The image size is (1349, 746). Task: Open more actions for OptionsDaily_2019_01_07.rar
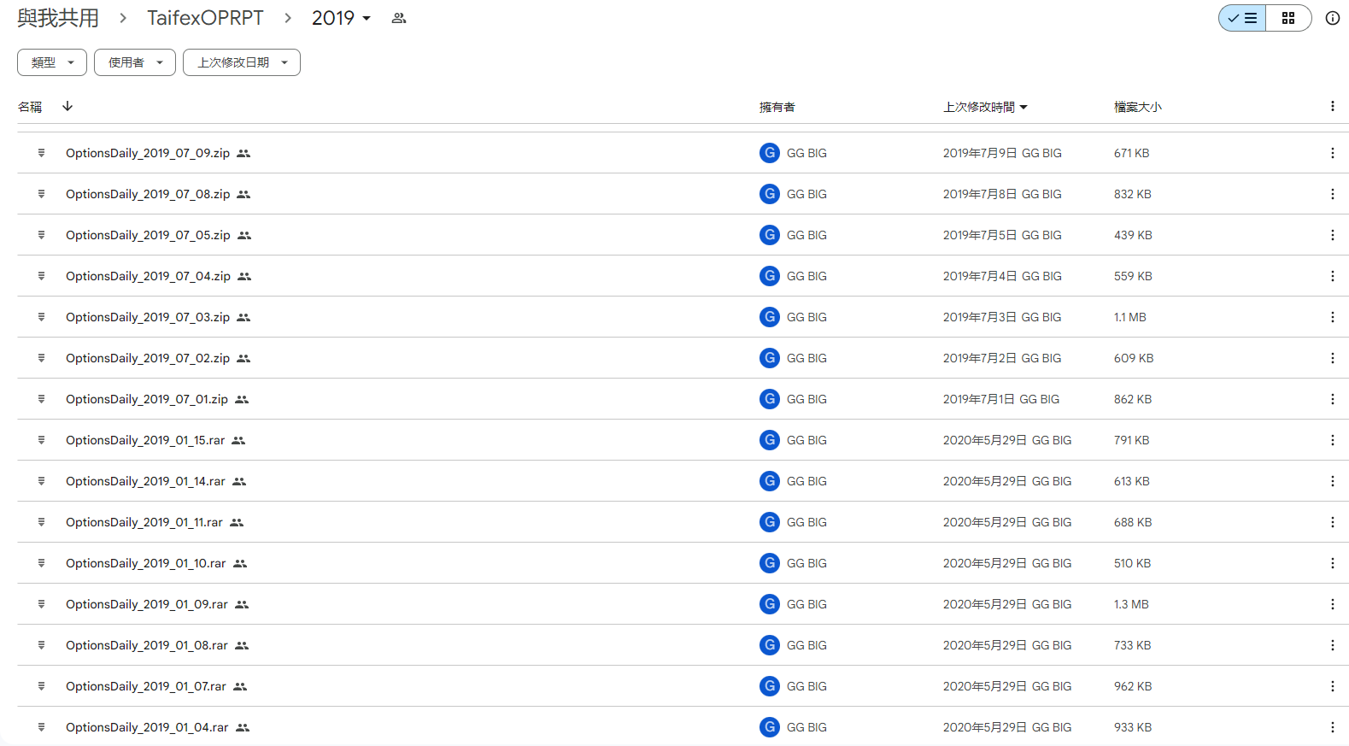click(1333, 686)
